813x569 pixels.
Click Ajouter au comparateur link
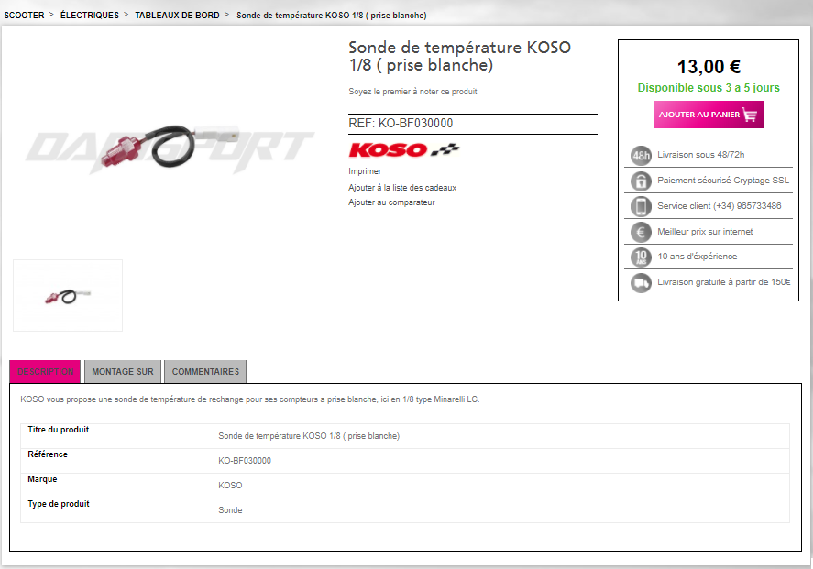pos(391,202)
